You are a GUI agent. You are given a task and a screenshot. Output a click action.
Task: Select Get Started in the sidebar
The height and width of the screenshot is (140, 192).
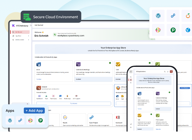[20, 32]
